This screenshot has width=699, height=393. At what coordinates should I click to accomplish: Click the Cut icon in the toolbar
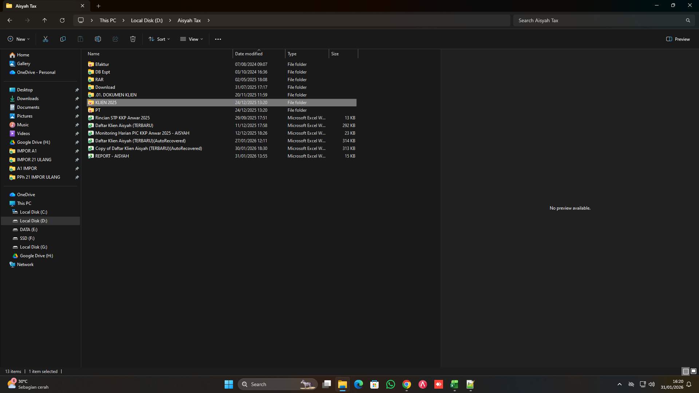(x=45, y=39)
